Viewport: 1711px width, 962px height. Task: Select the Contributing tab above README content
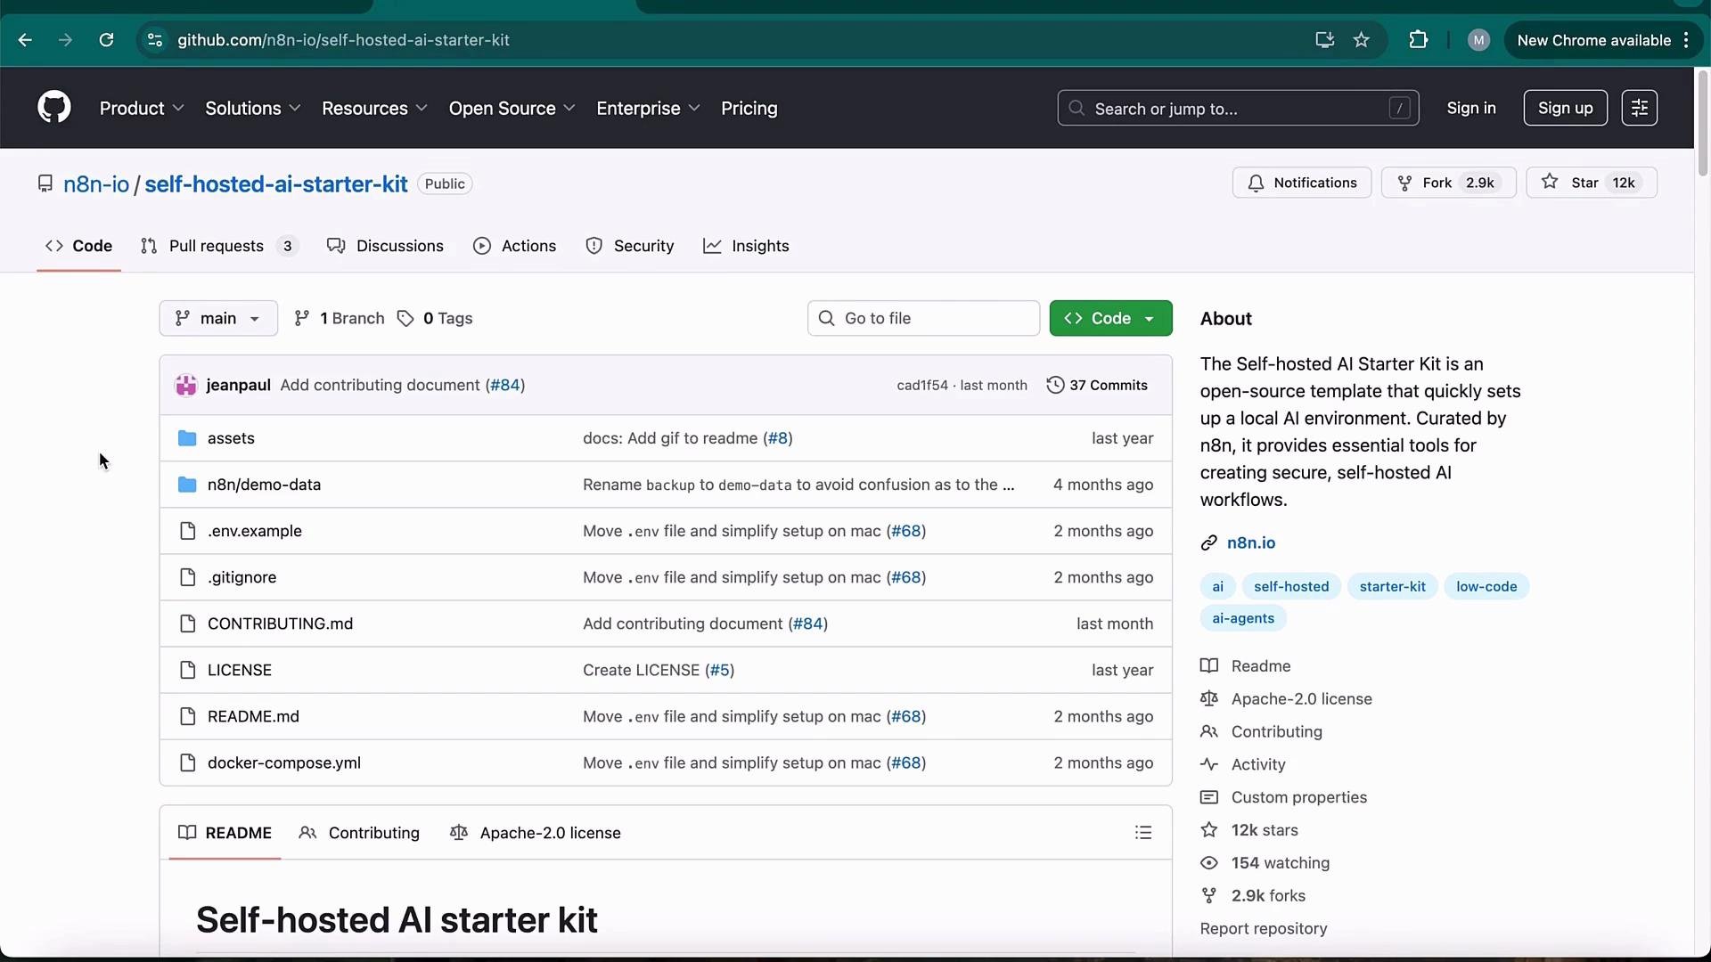359,833
